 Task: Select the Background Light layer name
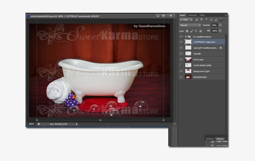click(202, 71)
